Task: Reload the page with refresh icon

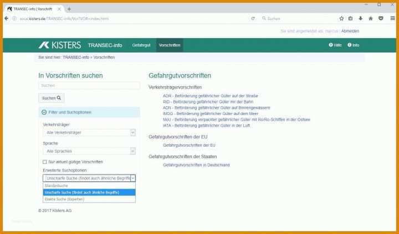Action: [253, 19]
